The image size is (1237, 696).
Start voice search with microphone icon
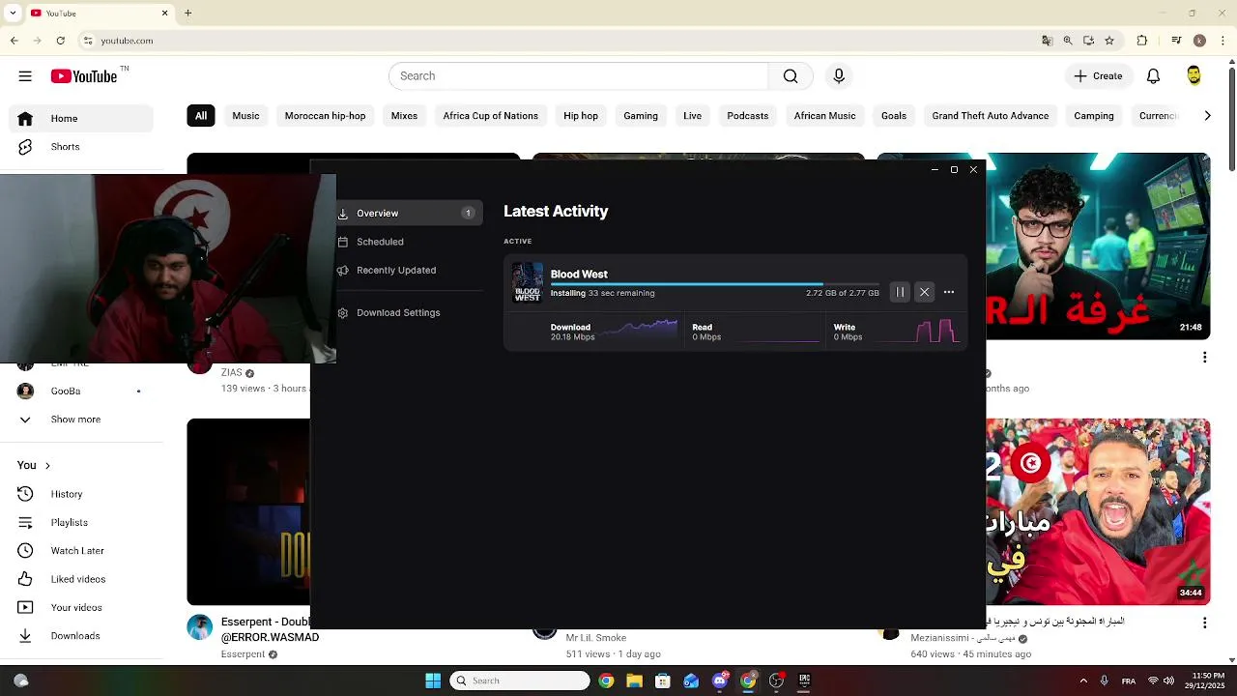[x=839, y=76]
